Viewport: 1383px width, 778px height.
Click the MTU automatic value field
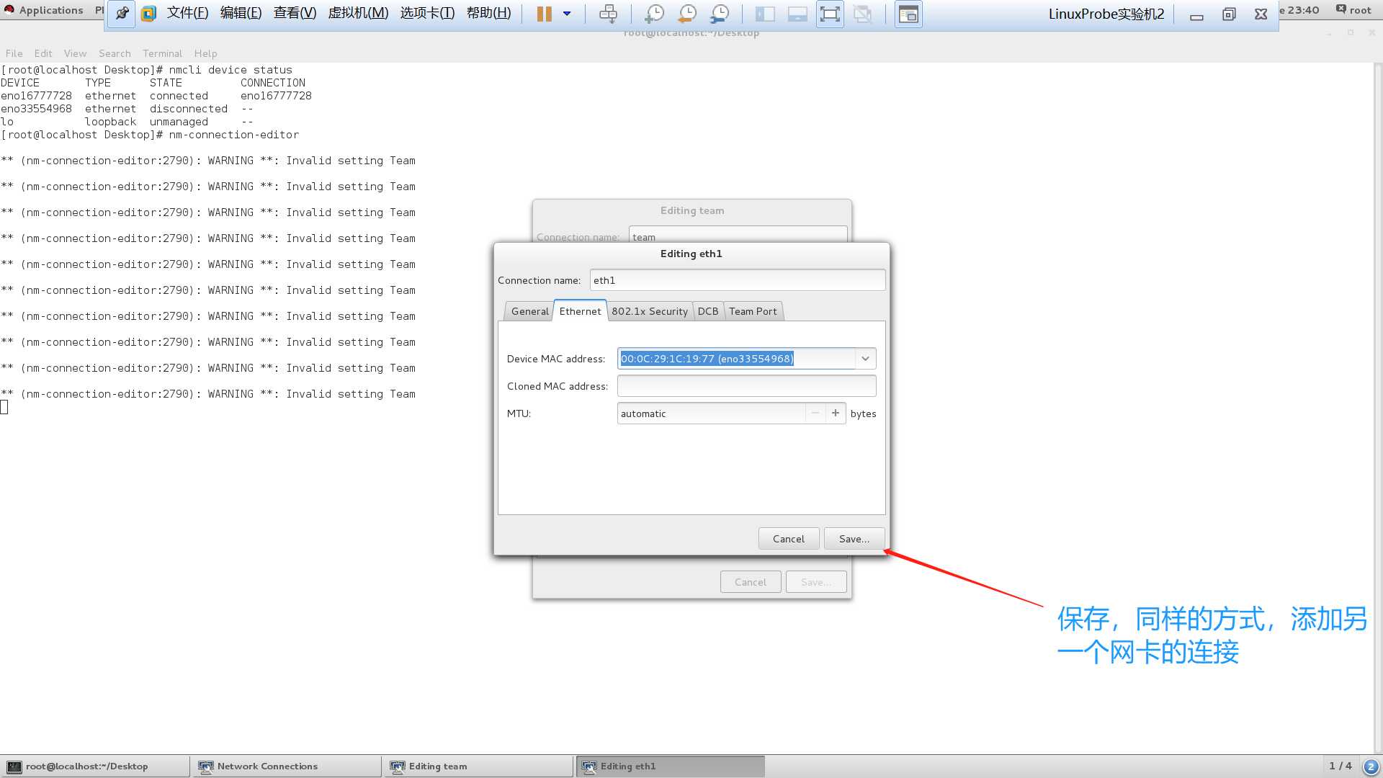coord(711,413)
